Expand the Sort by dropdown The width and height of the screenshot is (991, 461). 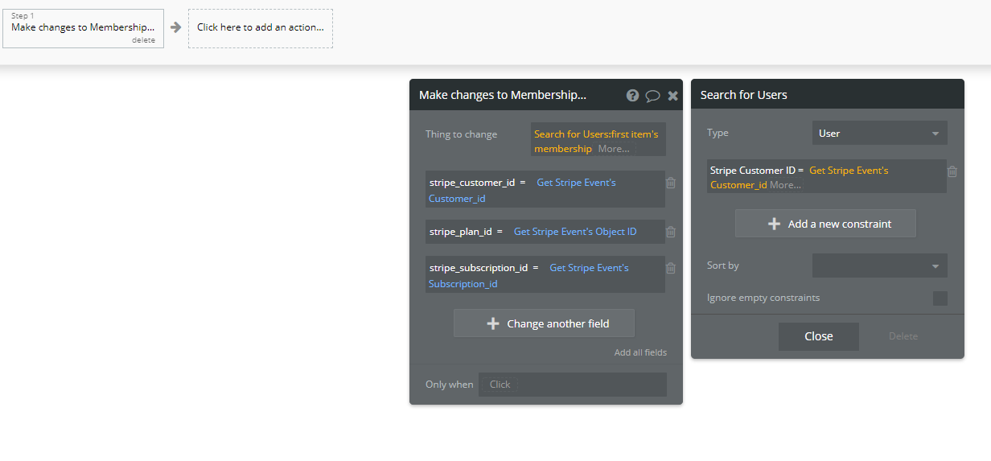click(879, 265)
